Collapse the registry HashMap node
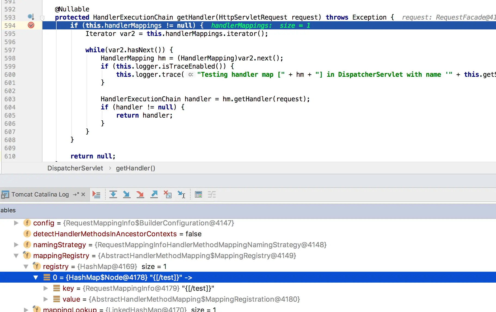Viewport: 496px width, 312px height. coord(26,267)
